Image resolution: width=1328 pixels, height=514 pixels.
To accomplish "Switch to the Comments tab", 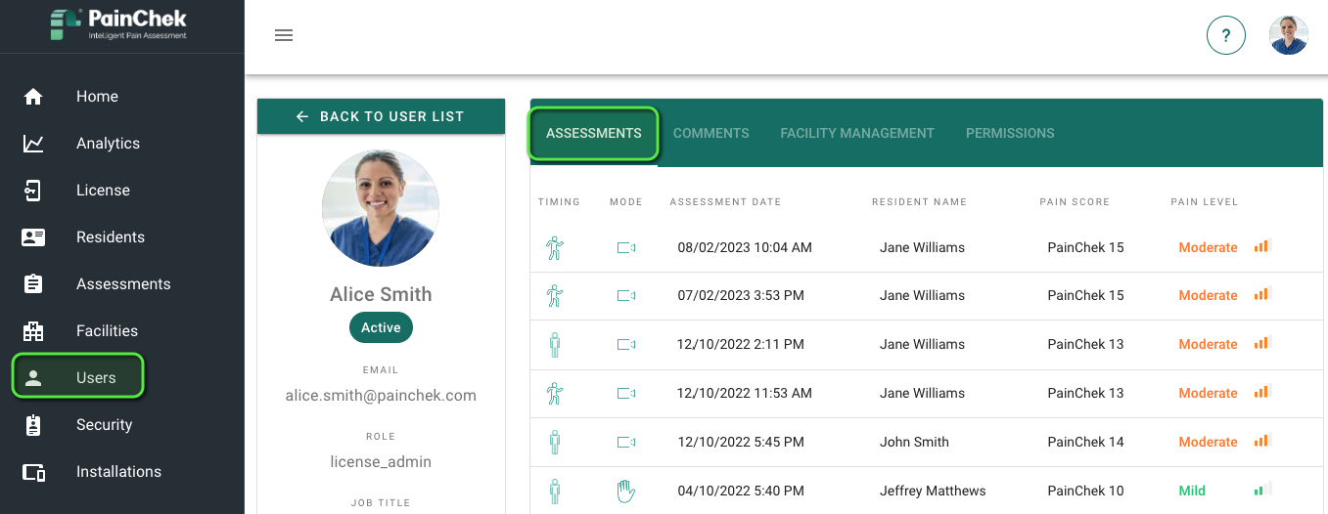I will pyautogui.click(x=711, y=133).
